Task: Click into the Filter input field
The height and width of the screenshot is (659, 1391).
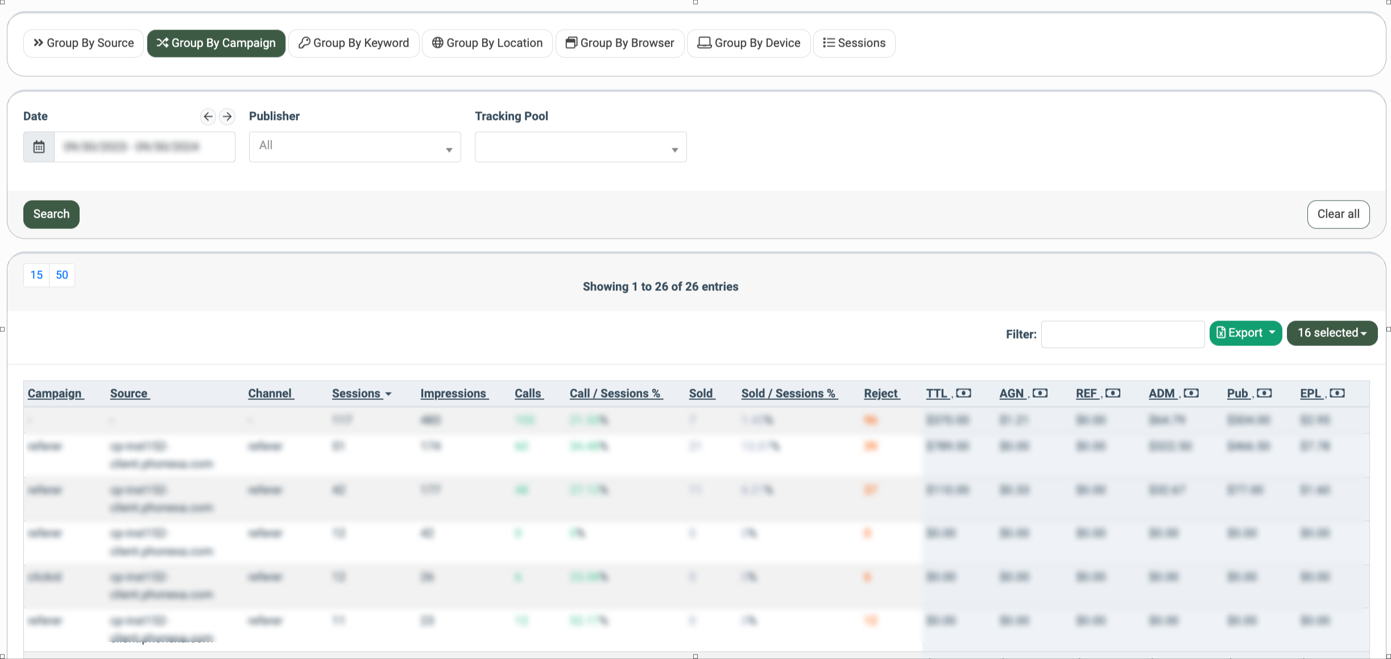Action: point(1123,334)
